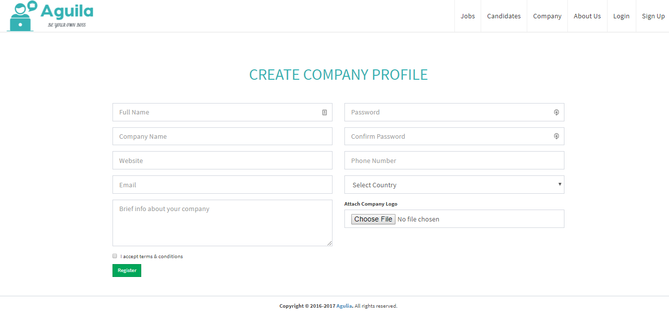Open the Company navigation item
The width and height of the screenshot is (669, 327).
[547, 16]
